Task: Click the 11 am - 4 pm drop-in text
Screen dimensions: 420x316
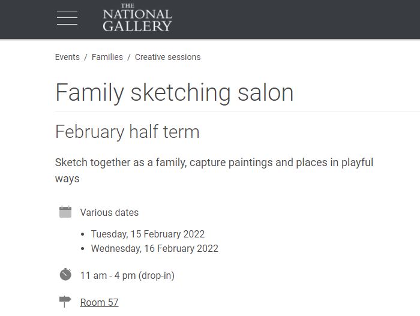Action: pyautogui.click(x=127, y=276)
